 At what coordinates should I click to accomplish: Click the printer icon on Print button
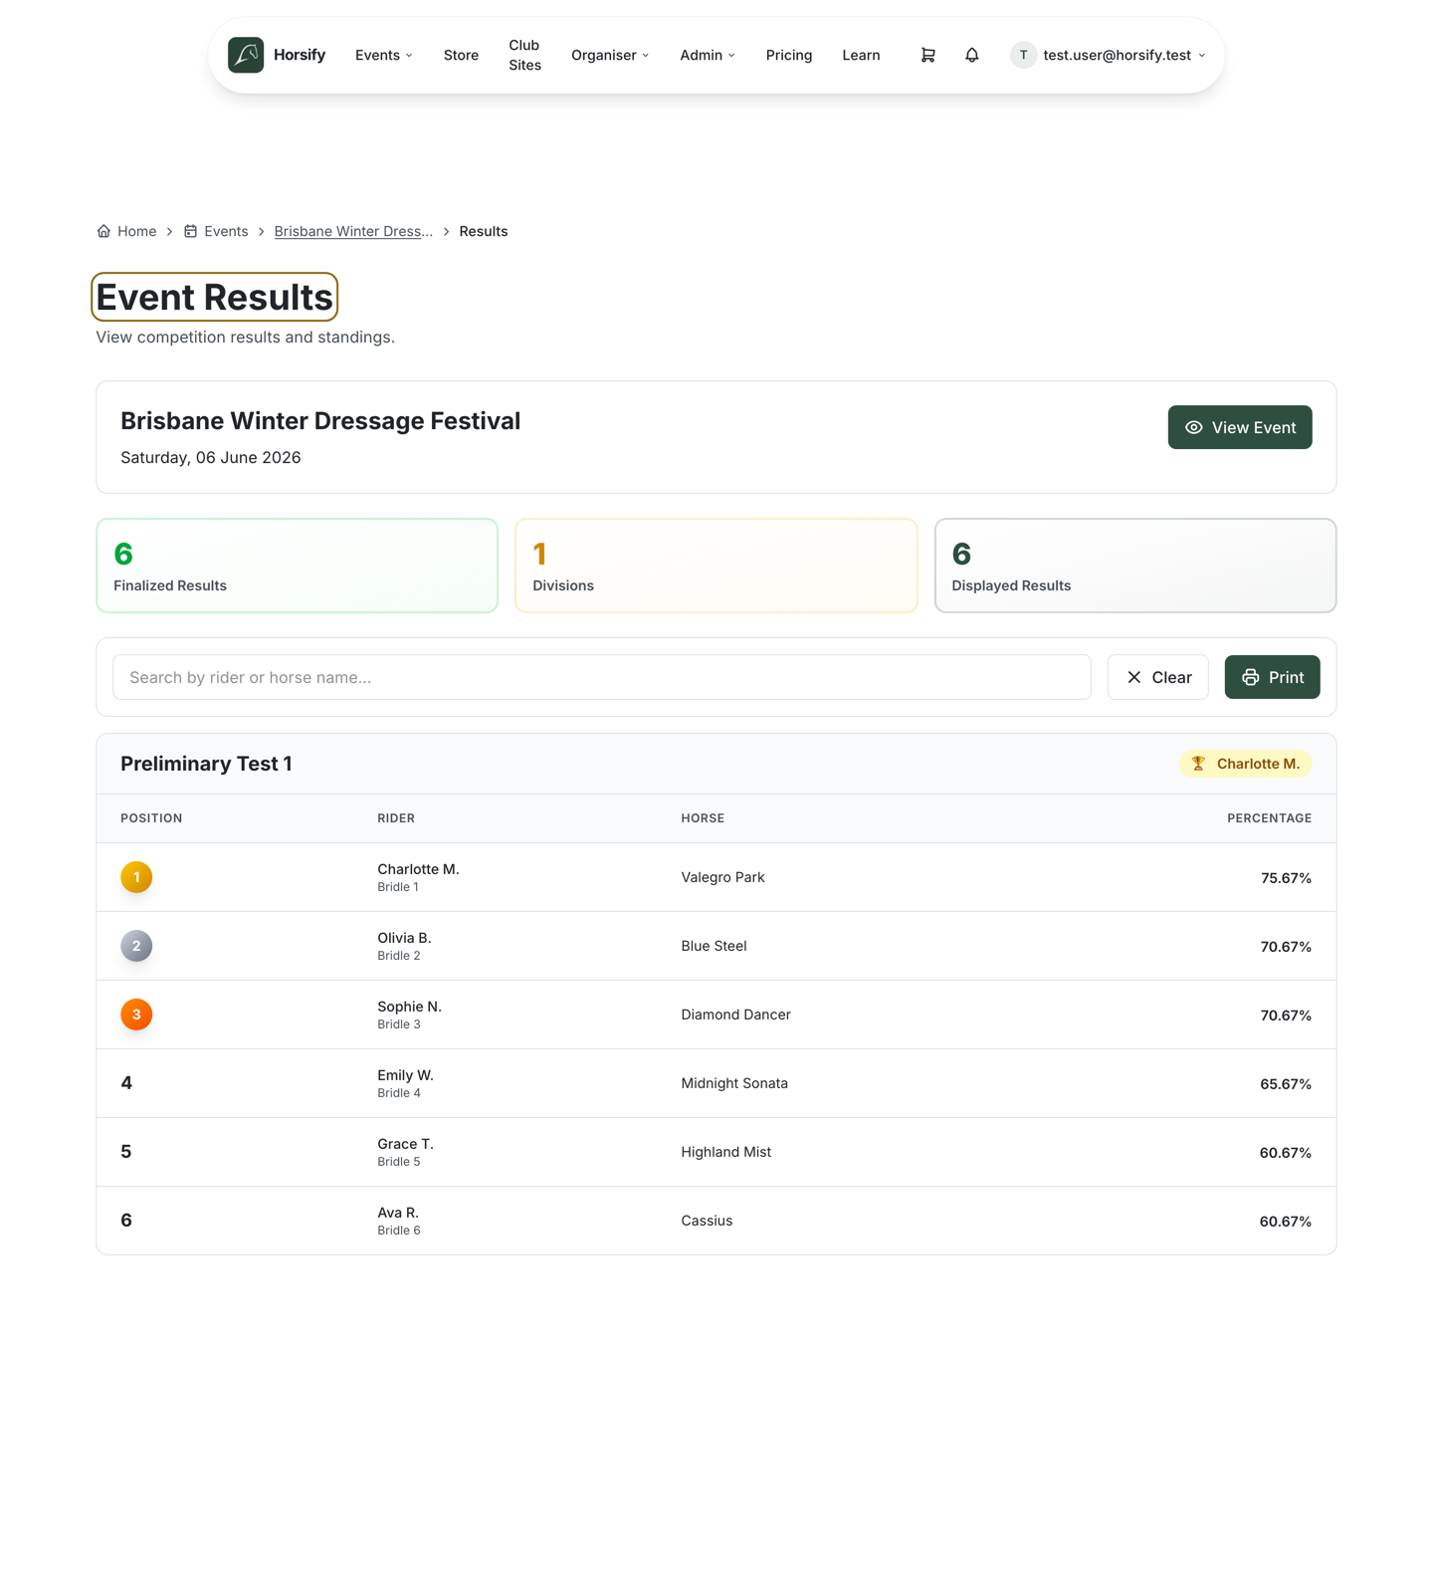1251,677
